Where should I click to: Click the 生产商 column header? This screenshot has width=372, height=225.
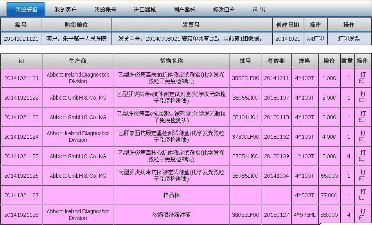coord(78,61)
